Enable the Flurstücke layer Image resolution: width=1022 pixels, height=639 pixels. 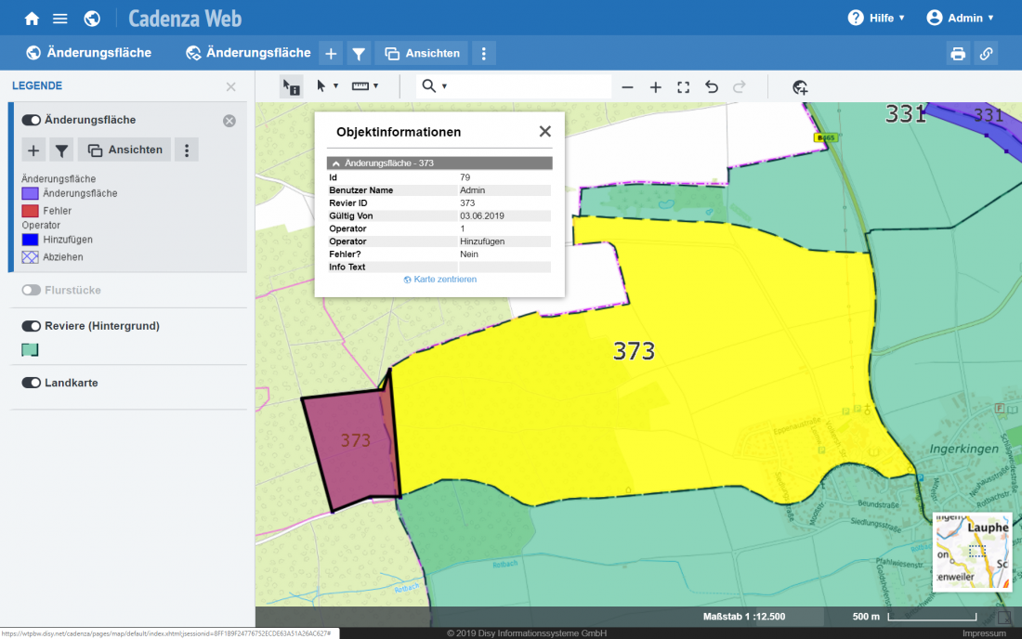coord(32,291)
